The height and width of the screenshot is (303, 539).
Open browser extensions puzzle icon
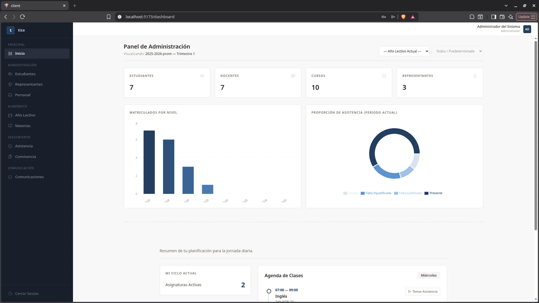[472, 17]
